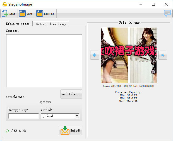Image resolution: width=173 pixels, height=141 pixels.
Task: Focus the Message text area
Action: pyautogui.click(x=44, y=61)
